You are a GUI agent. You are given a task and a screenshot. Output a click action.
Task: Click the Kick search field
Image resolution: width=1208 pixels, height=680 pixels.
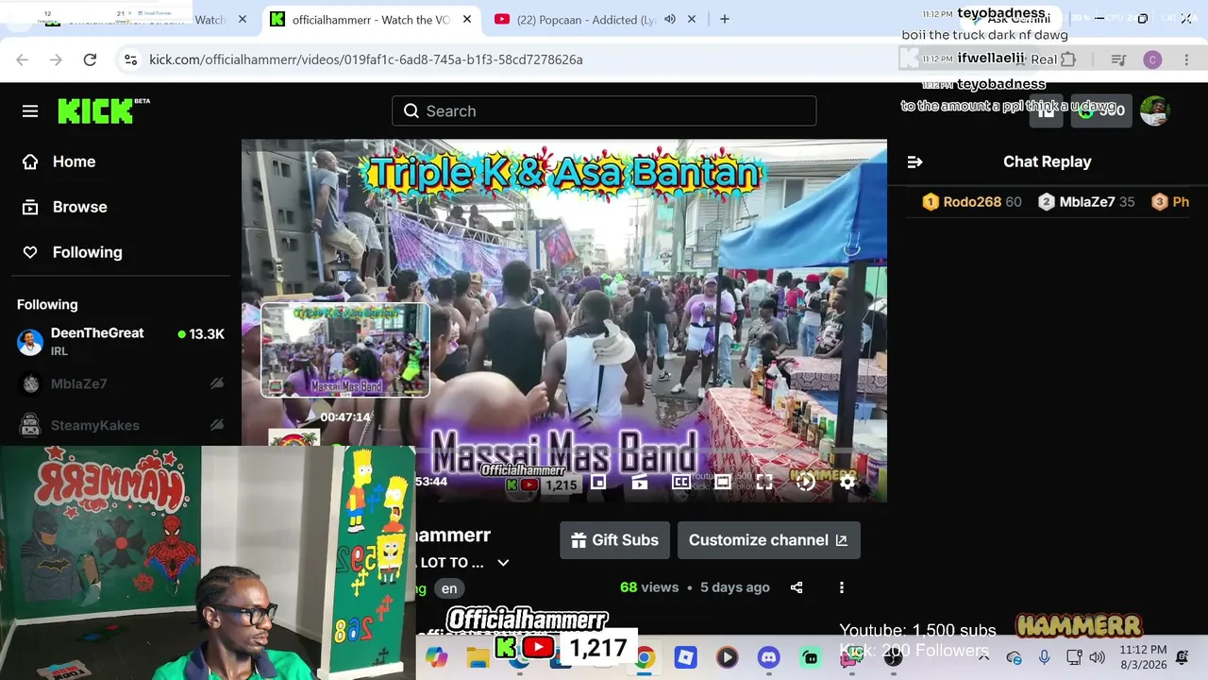pyautogui.click(x=604, y=110)
